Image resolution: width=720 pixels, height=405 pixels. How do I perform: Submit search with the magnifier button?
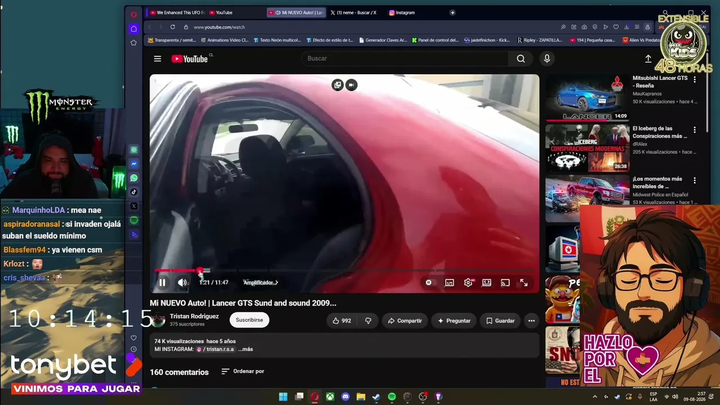tap(521, 58)
